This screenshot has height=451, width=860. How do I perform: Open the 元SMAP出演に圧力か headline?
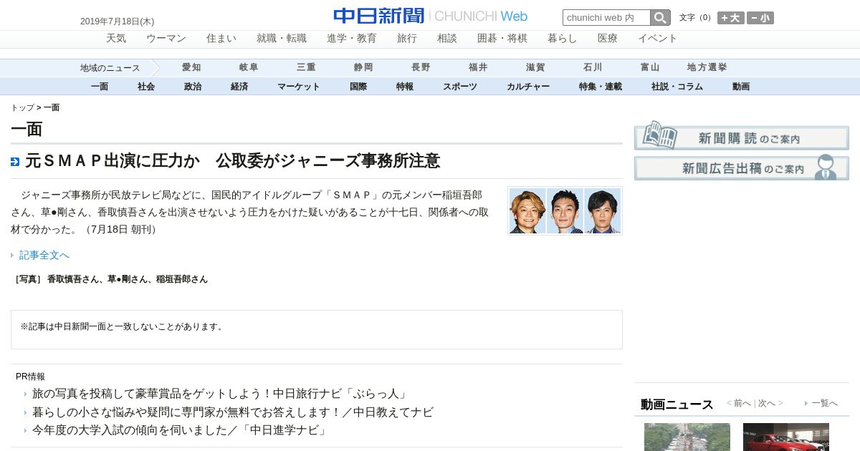click(x=232, y=161)
